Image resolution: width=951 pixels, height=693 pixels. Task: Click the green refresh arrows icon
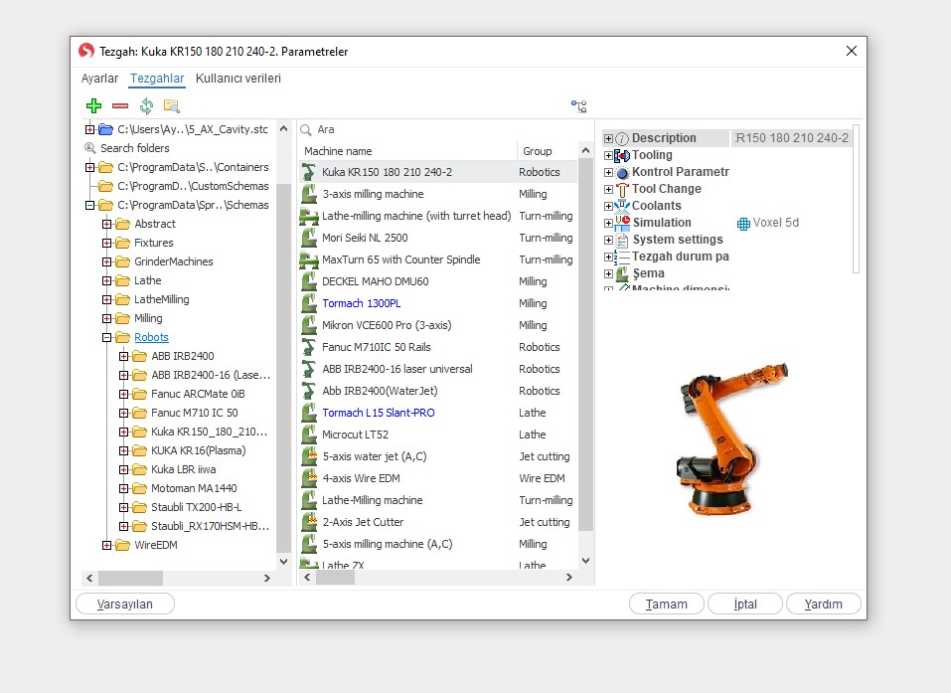point(146,105)
